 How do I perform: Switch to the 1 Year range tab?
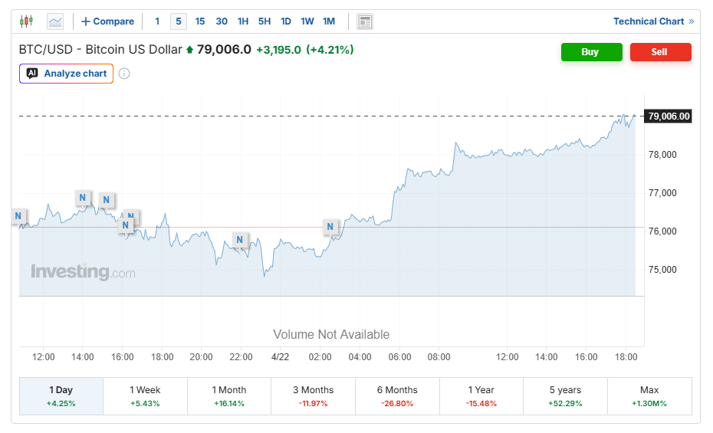(481, 395)
